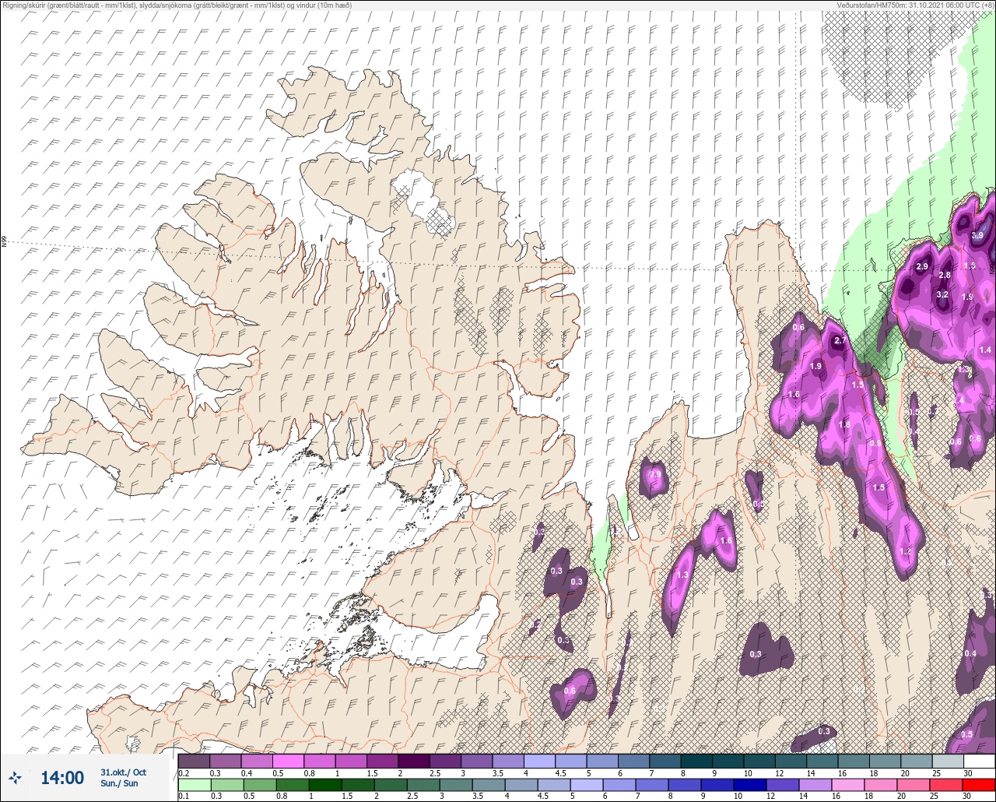Screen dimensions: 996x802
Task: Pick top legend swatch between 4 and 4.5
Action: coord(539,761)
